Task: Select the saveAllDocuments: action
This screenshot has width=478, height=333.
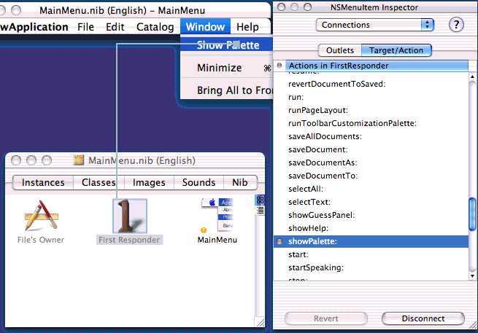Action: (x=325, y=136)
